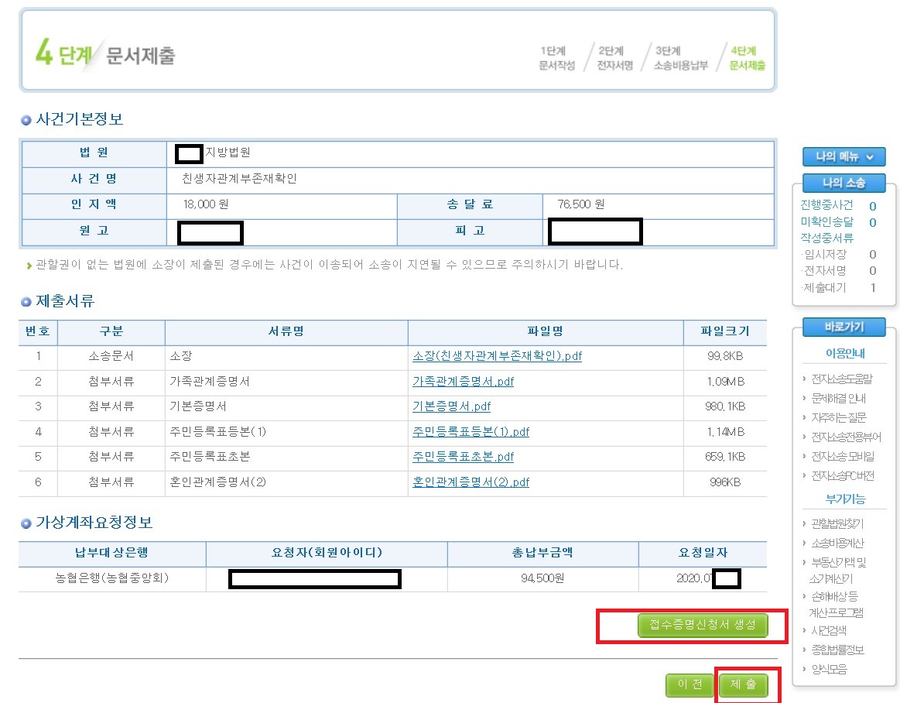Viewport: 900px width, 703px height.
Task: Open the 전자서명 list in sidebar
Action: 825,270
